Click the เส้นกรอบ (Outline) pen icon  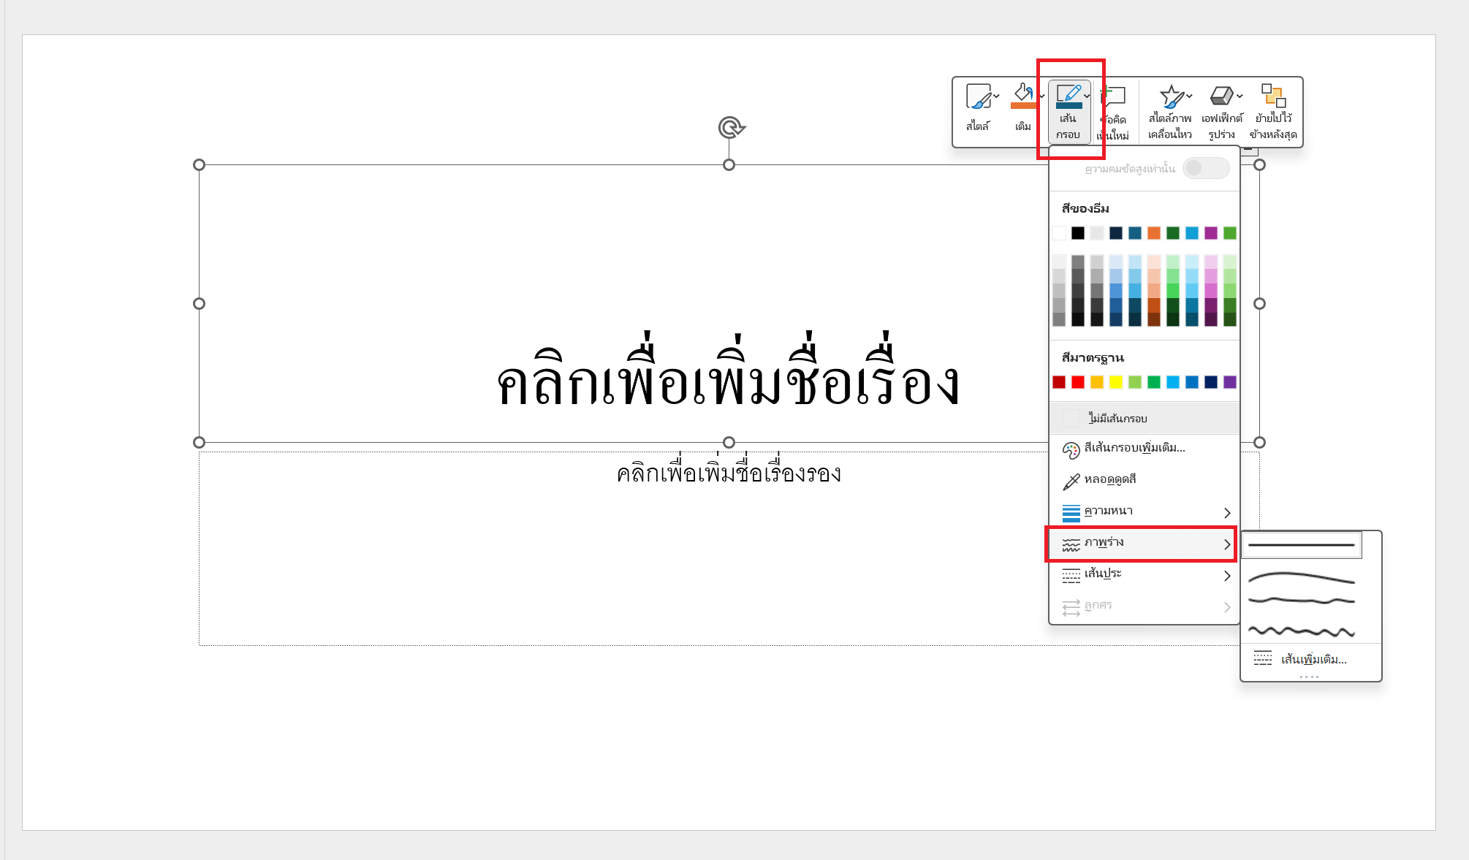tap(1068, 94)
